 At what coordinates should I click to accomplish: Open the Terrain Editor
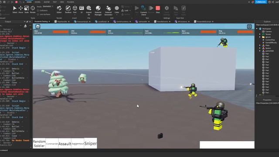pos(59,10)
